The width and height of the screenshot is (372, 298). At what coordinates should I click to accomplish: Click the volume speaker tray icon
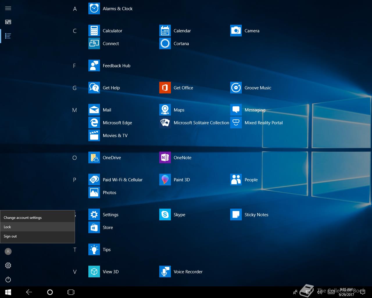pyautogui.click(x=319, y=292)
